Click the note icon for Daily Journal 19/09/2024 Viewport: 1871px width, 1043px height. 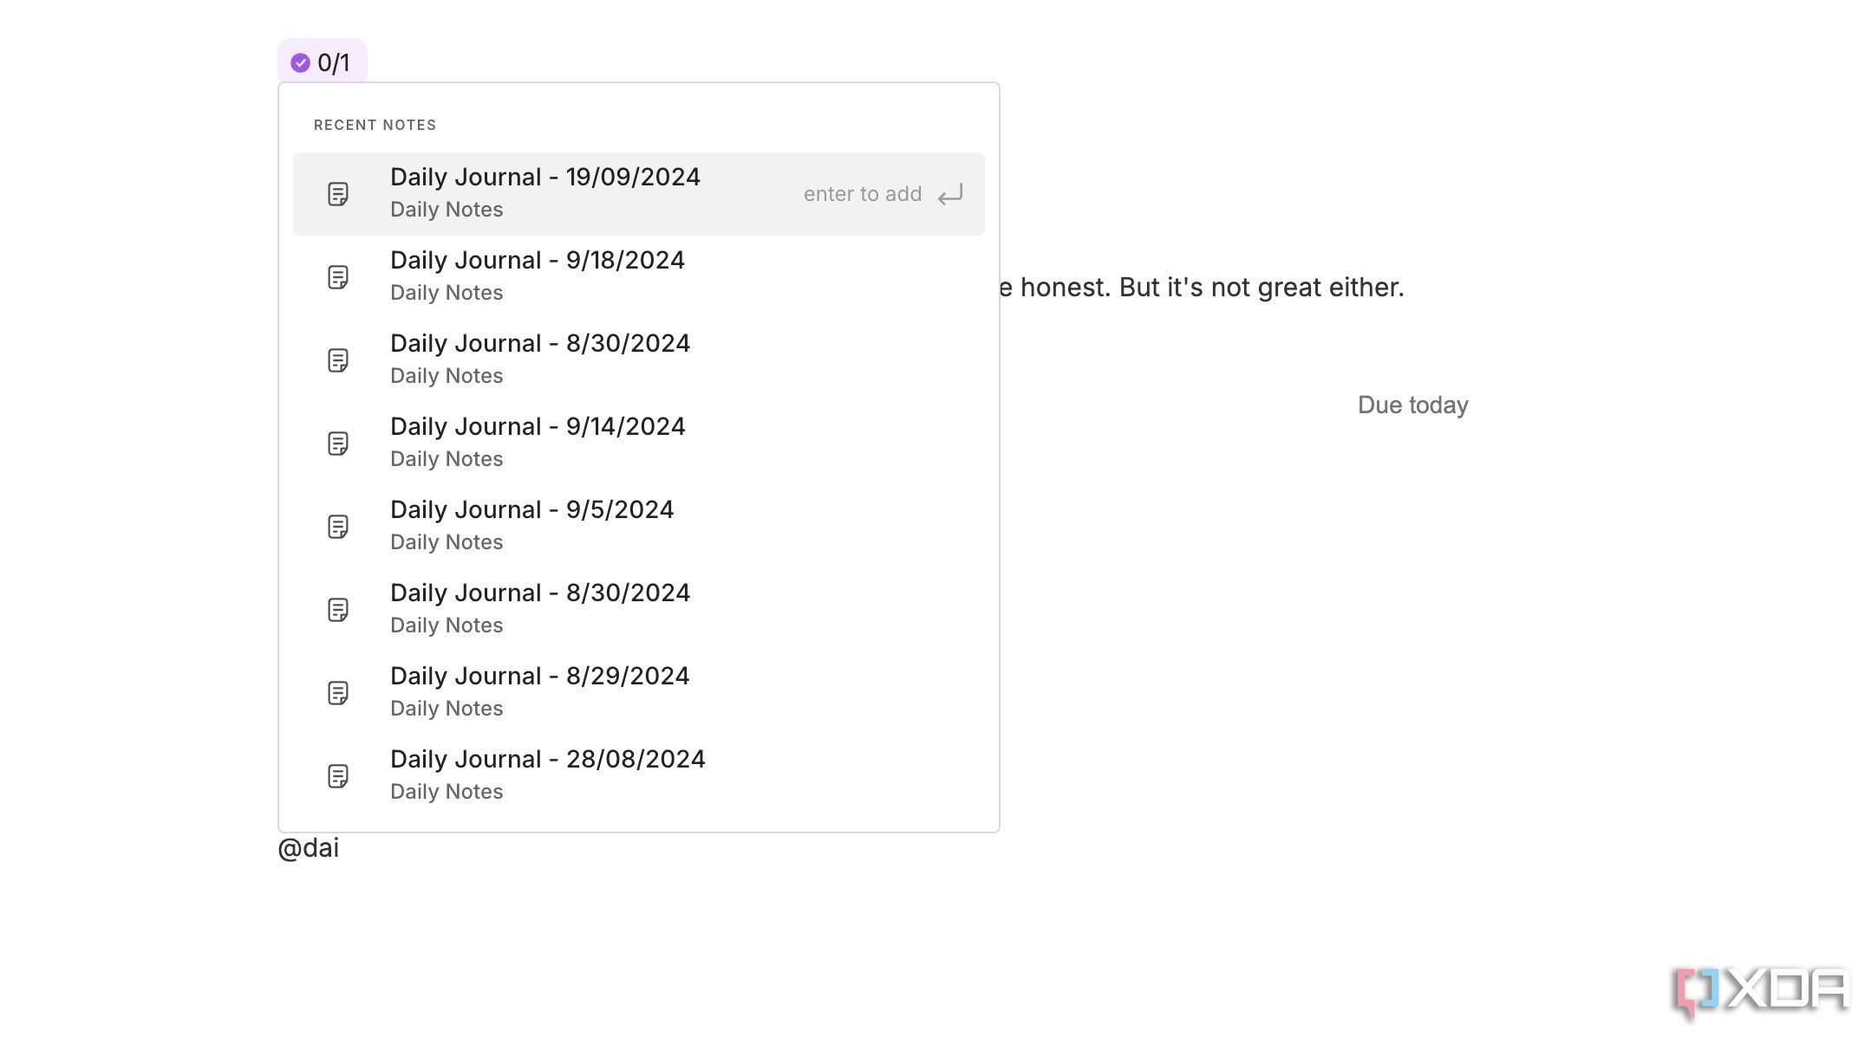(x=338, y=192)
